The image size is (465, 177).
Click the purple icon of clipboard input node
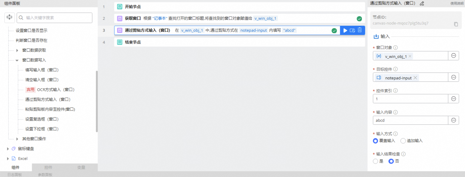(x=120, y=30)
